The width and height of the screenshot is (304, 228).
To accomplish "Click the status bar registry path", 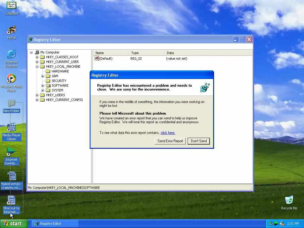I will pos(64,188).
